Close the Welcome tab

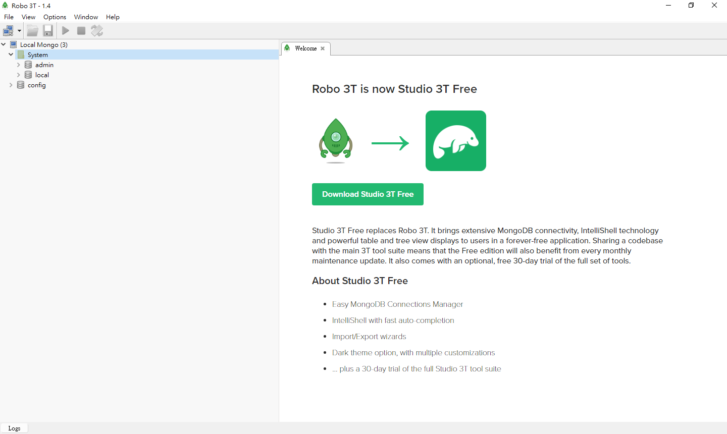pos(323,48)
